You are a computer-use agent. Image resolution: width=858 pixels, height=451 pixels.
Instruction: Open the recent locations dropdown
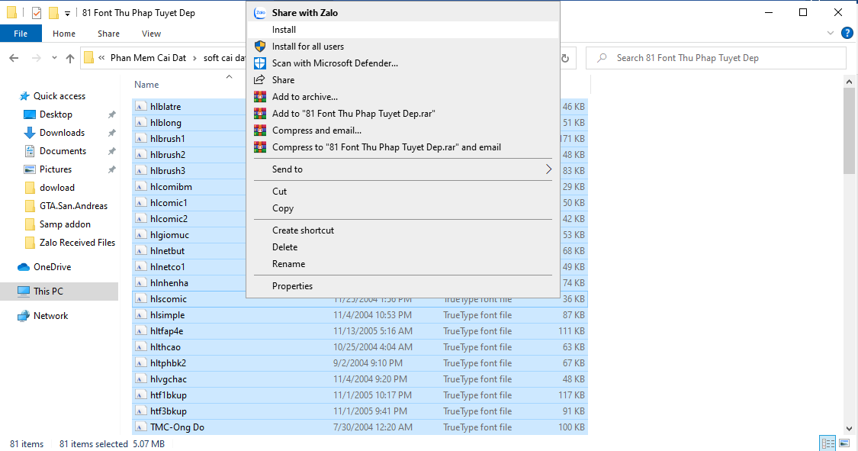coord(53,58)
